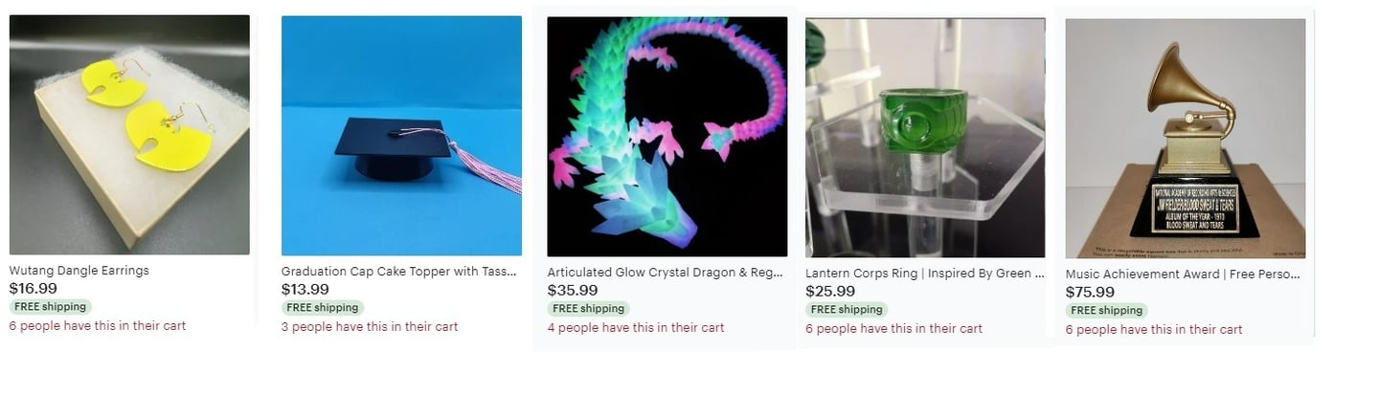
Task: Select the Articulated Glow Crystal Dragon title
Action: click(667, 274)
